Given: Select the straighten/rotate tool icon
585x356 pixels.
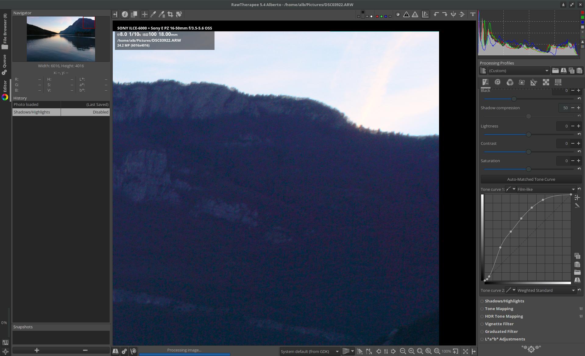Looking at the screenshot, I should [179, 14].
